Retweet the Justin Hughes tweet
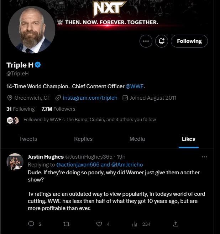The height and width of the screenshot is (234, 220). 66,224
